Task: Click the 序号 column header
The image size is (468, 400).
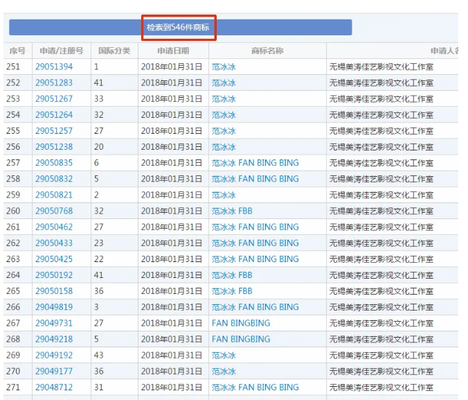Action: point(17,51)
